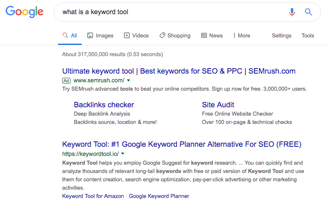
Task: Open the Site Audit sitelink
Action: 218,105
